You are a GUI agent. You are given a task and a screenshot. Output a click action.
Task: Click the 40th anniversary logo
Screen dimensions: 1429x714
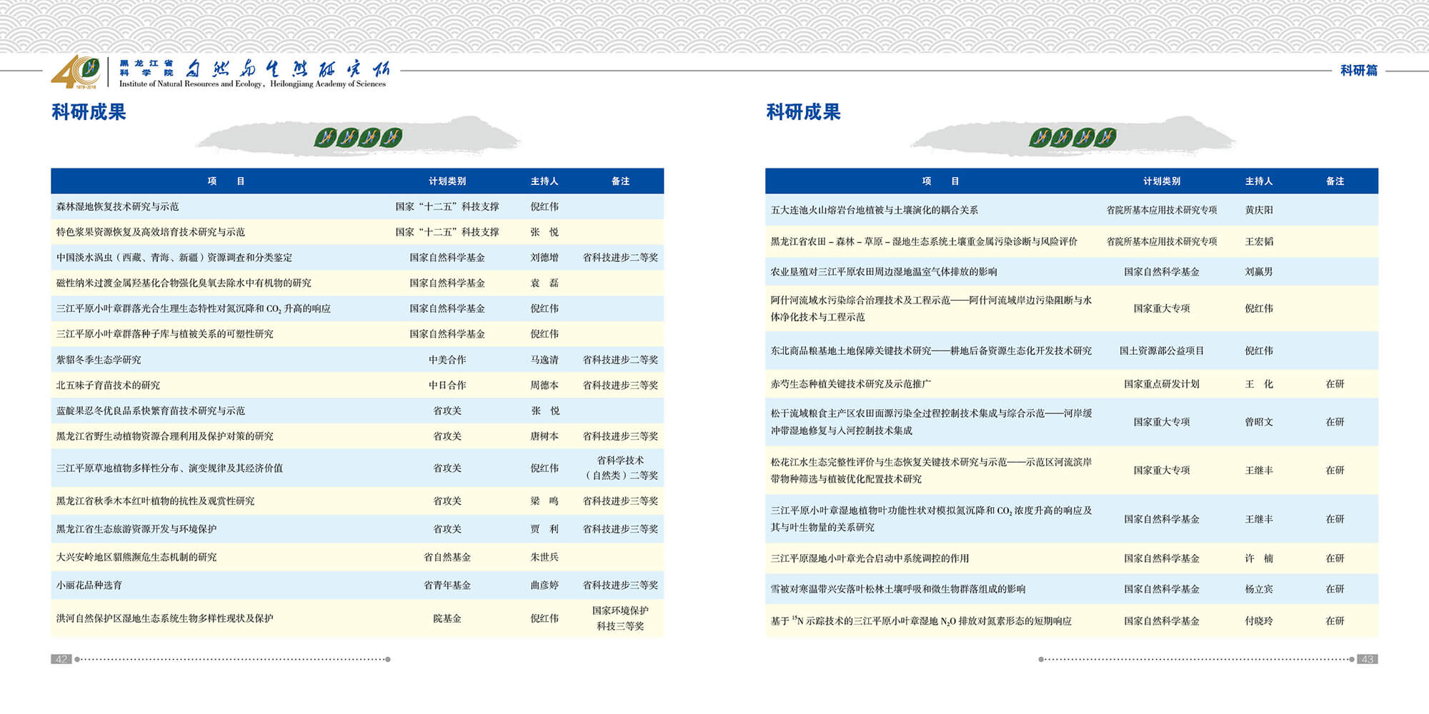(76, 72)
